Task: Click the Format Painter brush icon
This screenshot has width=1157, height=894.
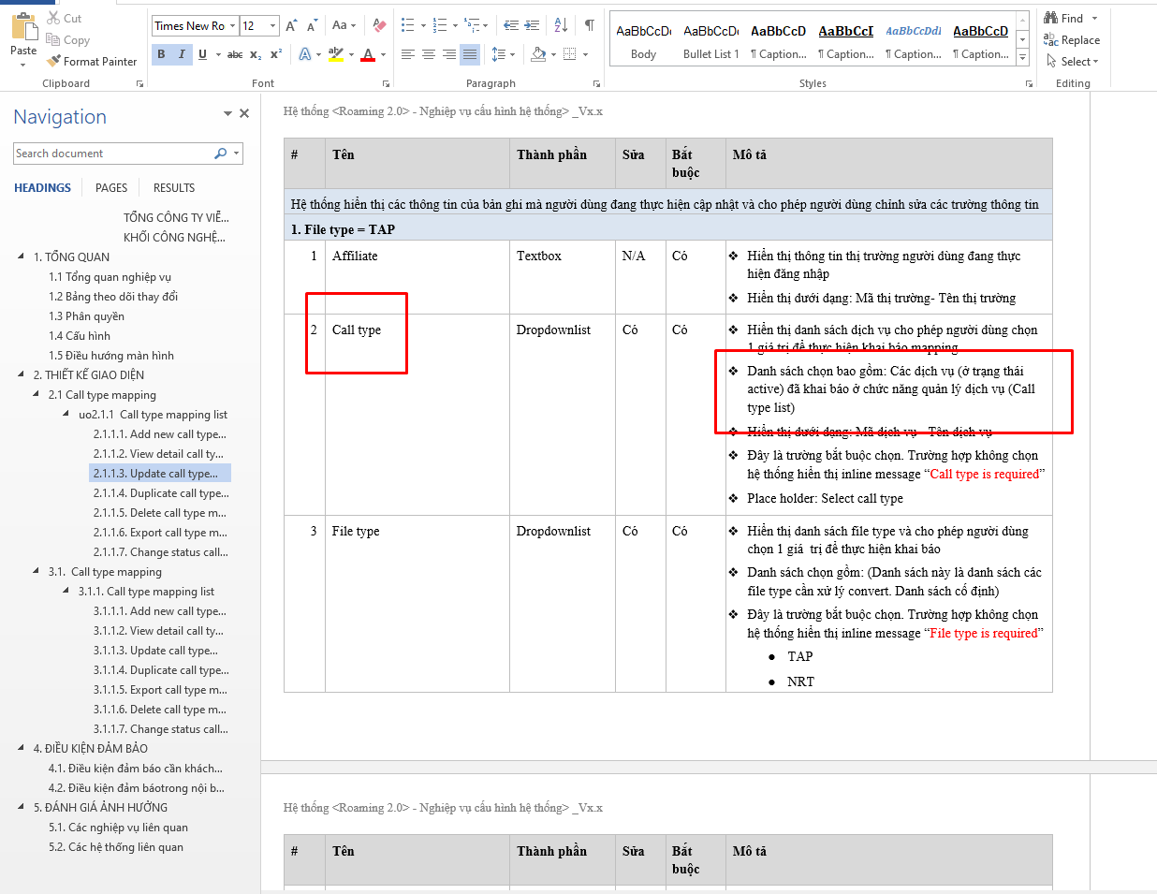Action: coord(54,61)
